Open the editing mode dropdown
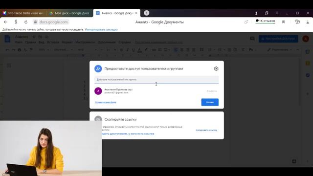Image resolution: width=313 pixels, height=176 pixels. [x=279, y=50]
